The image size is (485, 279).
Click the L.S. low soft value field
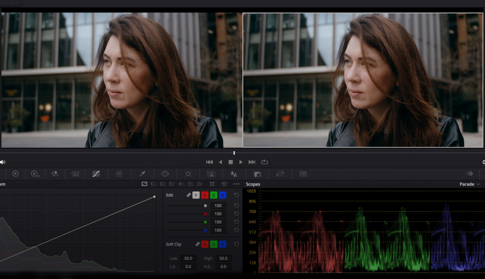188,266
